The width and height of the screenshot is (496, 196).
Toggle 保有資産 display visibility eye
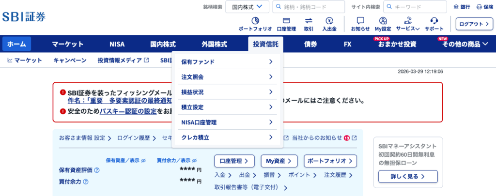pyautogui.click(x=143, y=160)
